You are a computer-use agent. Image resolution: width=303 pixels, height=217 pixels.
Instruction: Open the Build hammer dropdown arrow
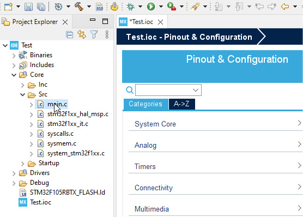point(89,7)
